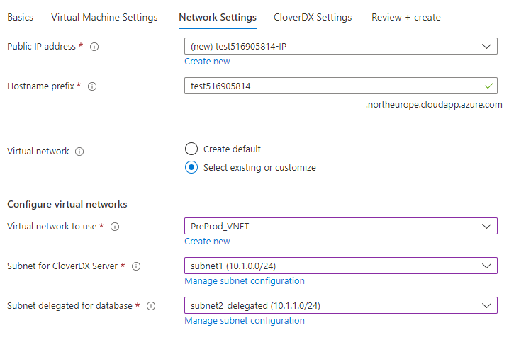509x352 pixels.
Task: Click the Public IP address field label
Action: pos(41,47)
